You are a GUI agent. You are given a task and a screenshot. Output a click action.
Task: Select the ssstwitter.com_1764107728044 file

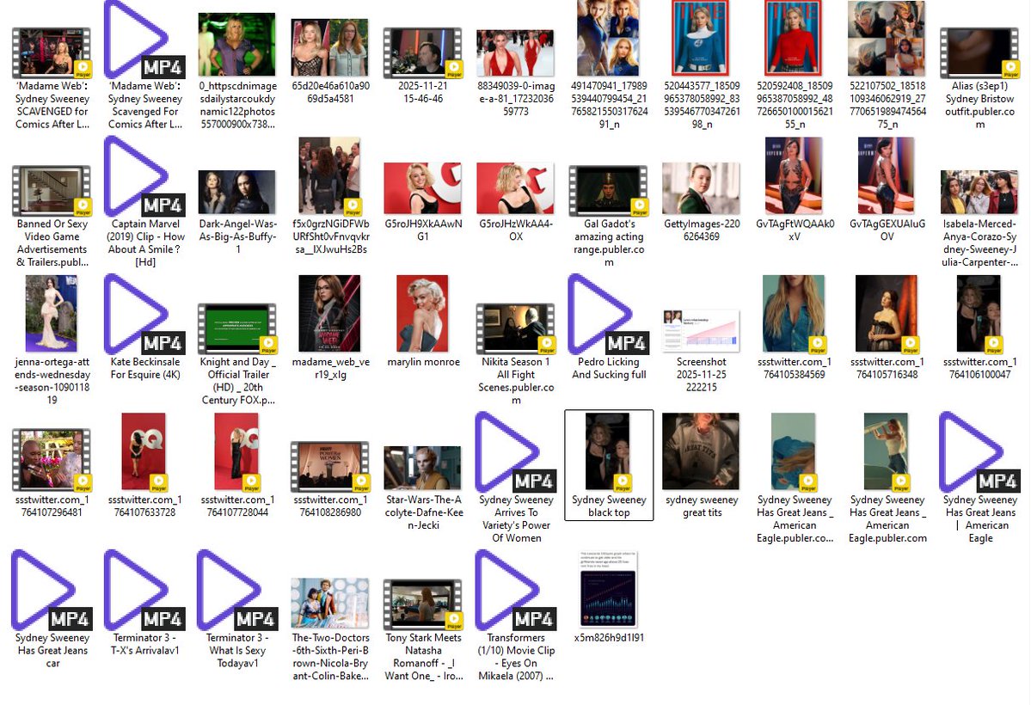pos(237,453)
